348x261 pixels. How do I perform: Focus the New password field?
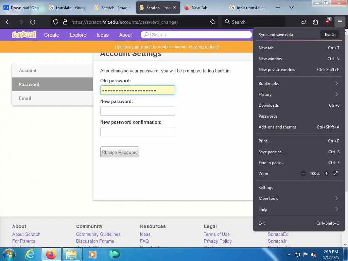(x=137, y=111)
